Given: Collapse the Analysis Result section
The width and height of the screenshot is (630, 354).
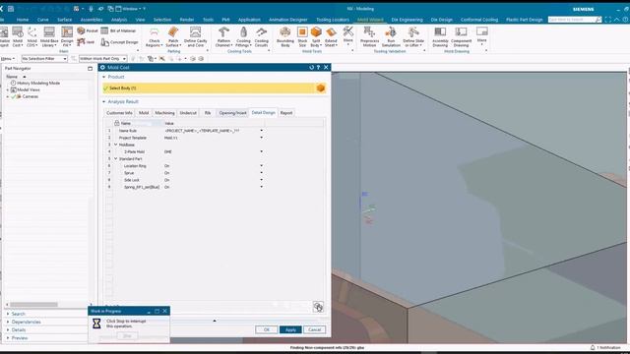Looking at the screenshot, I should point(104,102).
